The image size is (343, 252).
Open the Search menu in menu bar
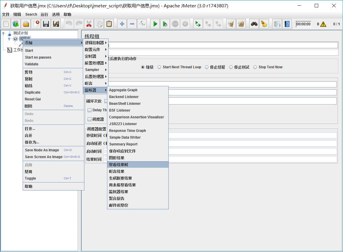31,14
